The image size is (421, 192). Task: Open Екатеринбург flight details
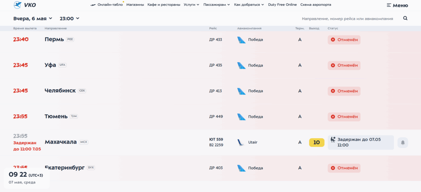pyautogui.click(x=65, y=168)
